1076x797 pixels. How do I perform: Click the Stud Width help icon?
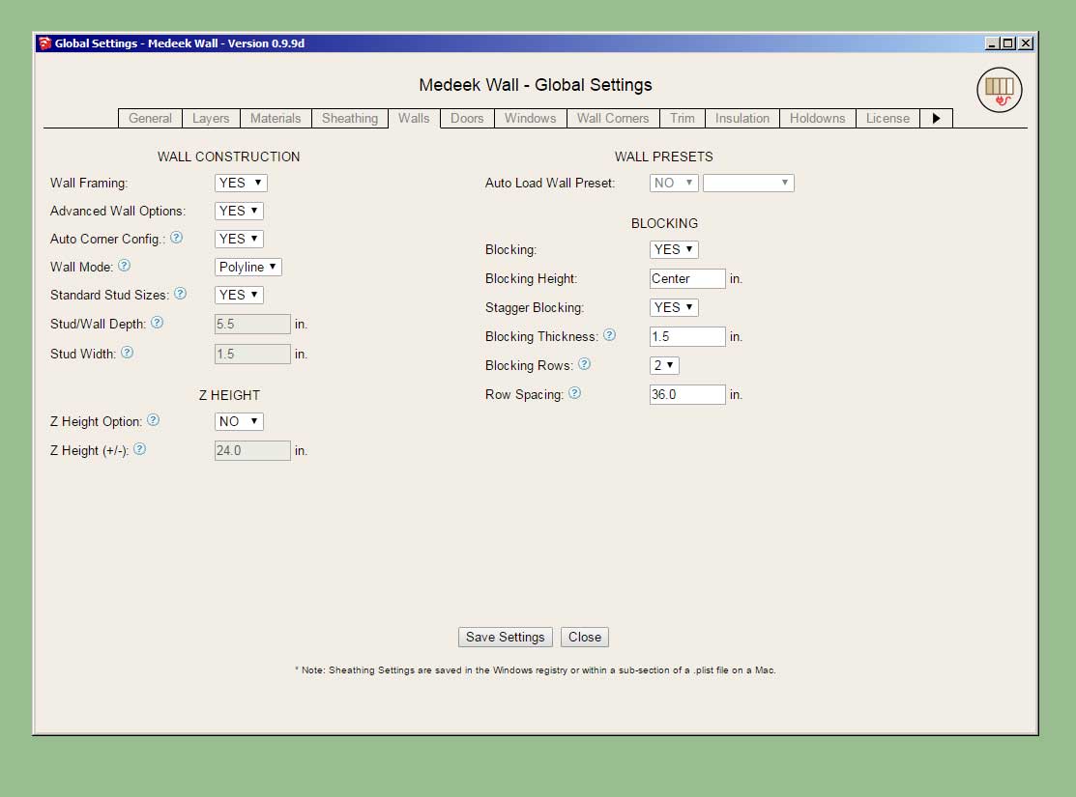click(x=127, y=353)
